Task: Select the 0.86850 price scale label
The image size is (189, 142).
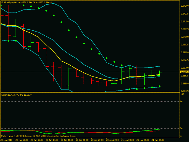Action: pos(185,52)
